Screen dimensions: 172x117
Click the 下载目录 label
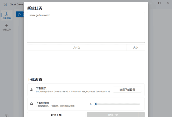pyautogui.click(x=41, y=88)
